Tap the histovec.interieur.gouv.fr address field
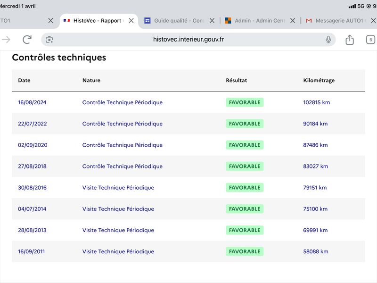Image resolution: width=377 pixels, height=283 pixels. 188,40
